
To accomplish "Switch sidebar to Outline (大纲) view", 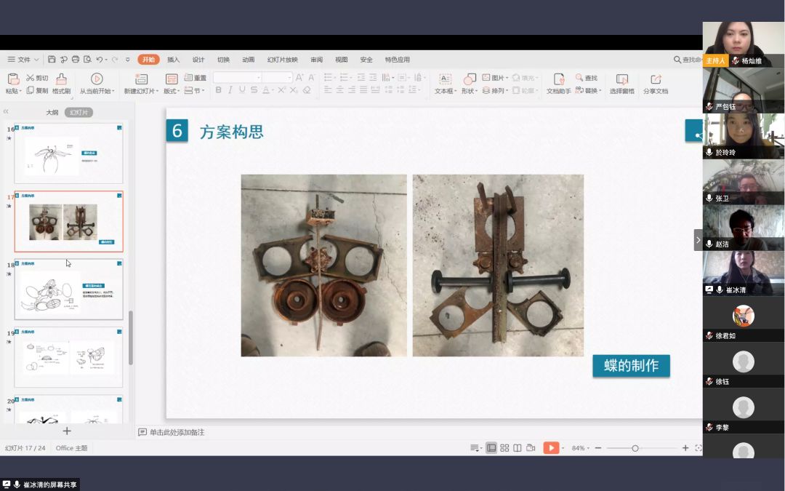I will coord(52,113).
